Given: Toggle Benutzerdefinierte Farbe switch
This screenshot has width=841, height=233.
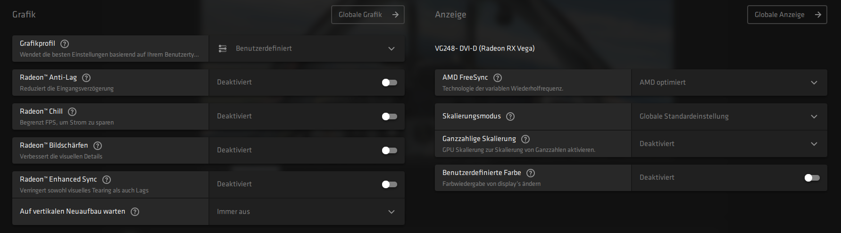Looking at the screenshot, I should (812, 178).
